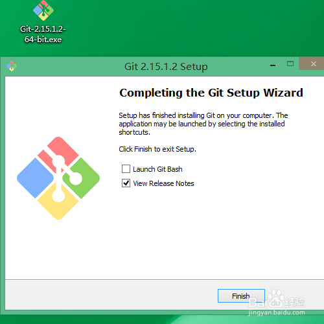Enable the Launch Git Bash checkbox
This screenshot has height=324, width=324.
(x=126, y=169)
